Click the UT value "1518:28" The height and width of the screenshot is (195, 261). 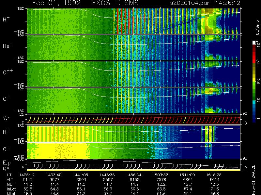214,175
